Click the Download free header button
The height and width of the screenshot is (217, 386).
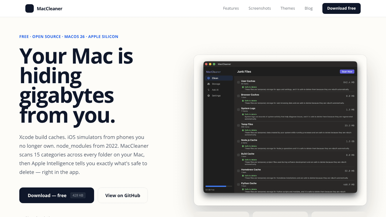(x=341, y=8)
